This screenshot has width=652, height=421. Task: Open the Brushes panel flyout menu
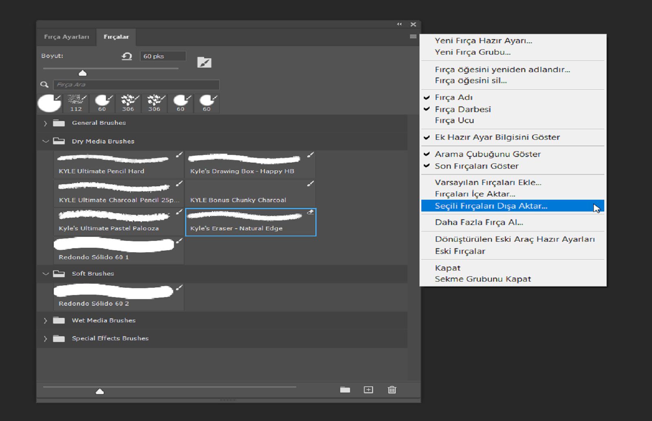[x=413, y=37]
